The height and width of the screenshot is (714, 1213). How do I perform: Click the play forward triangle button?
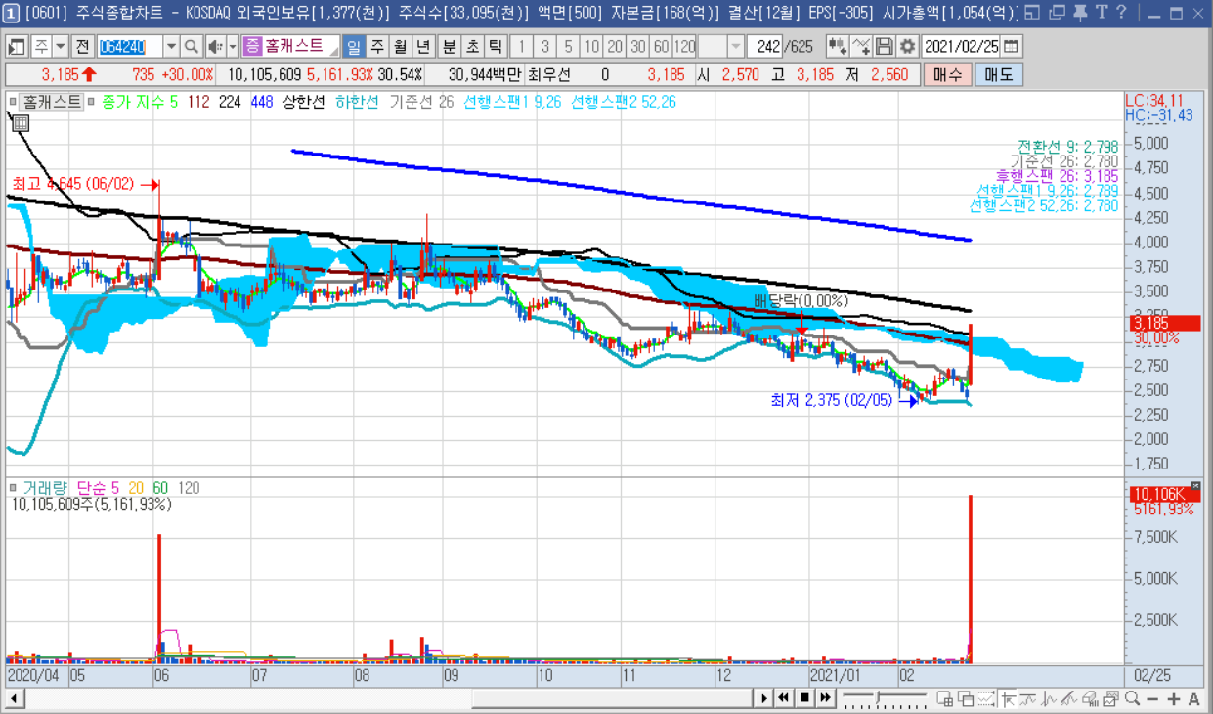click(x=764, y=698)
